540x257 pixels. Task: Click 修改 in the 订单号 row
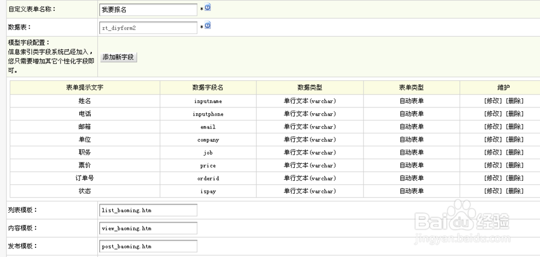(x=494, y=178)
